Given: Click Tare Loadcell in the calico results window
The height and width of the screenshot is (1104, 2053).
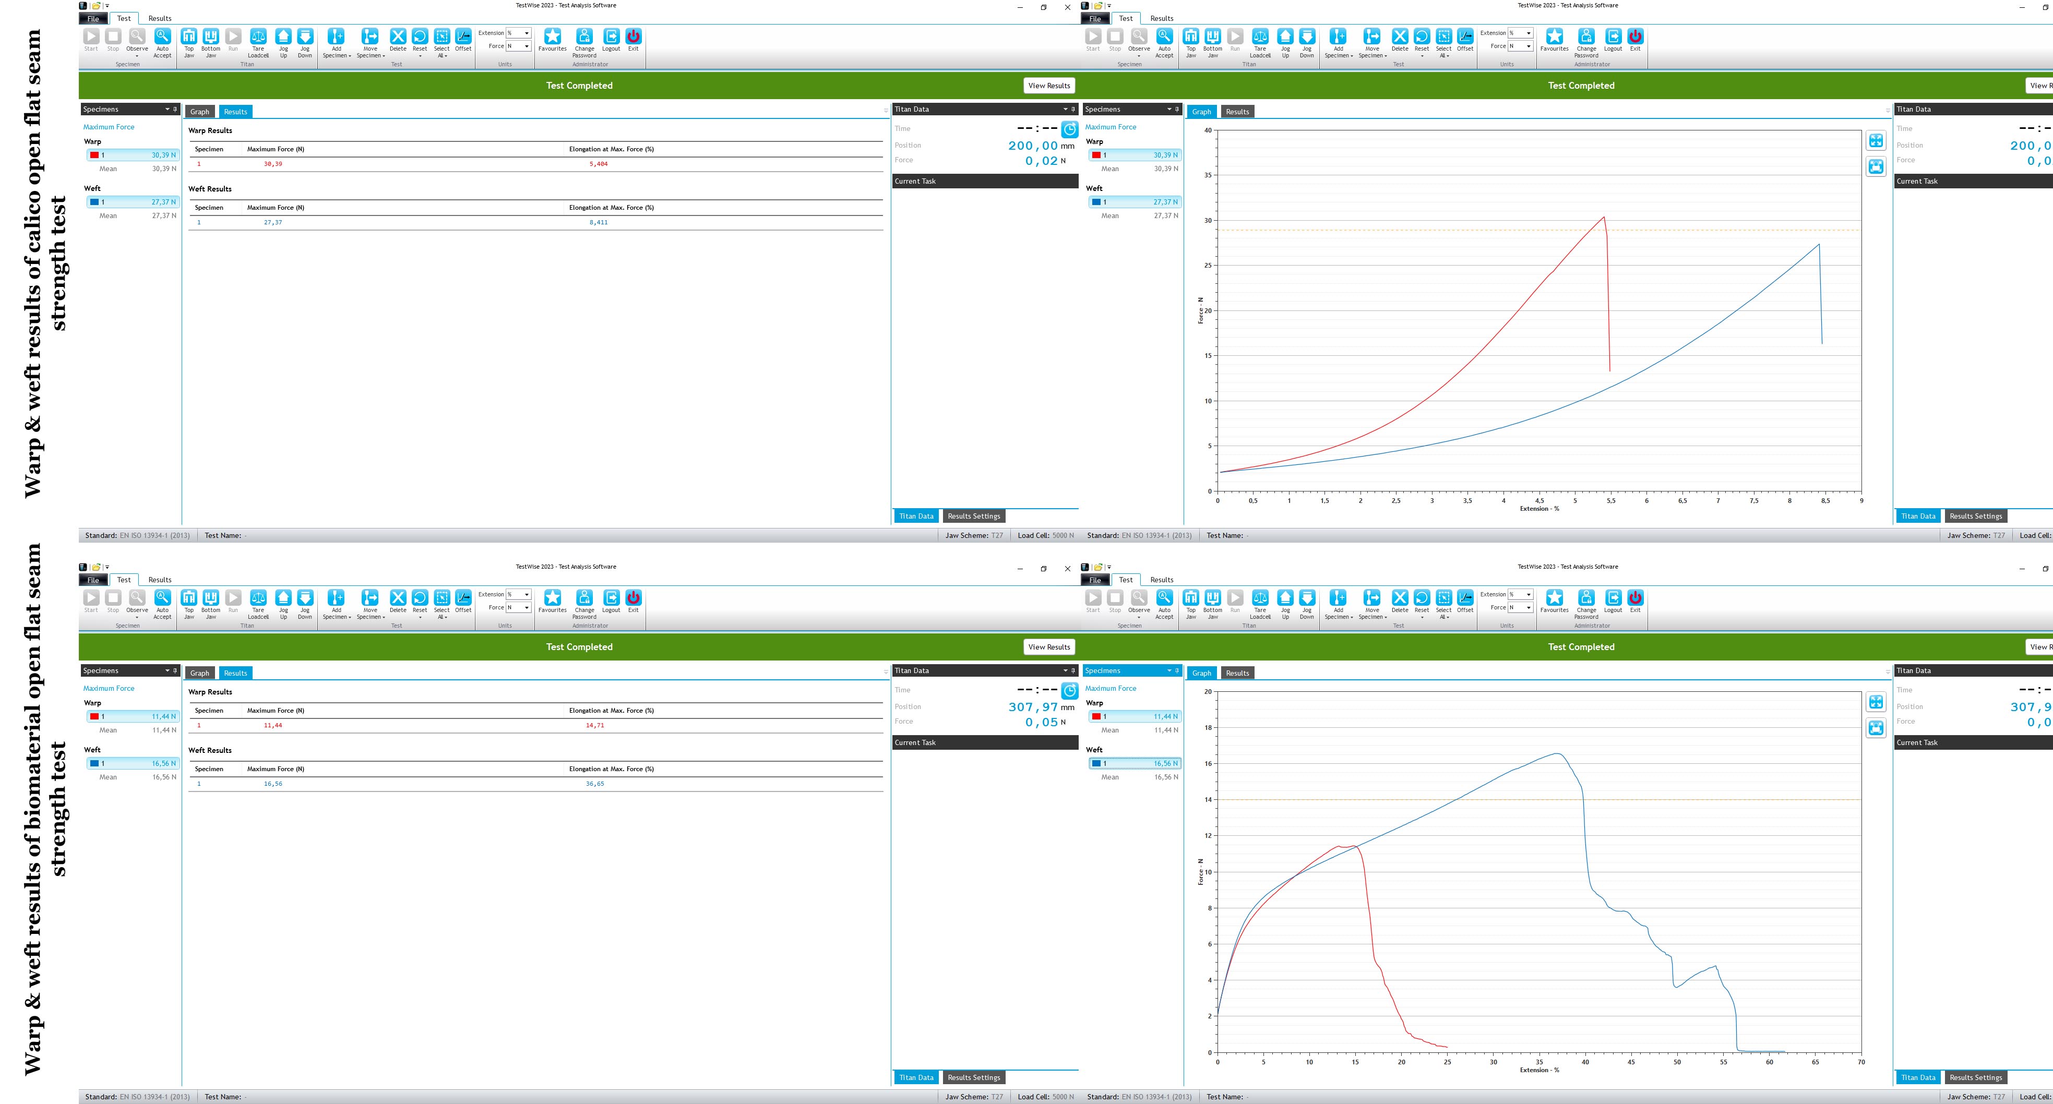Looking at the screenshot, I should click(258, 42).
